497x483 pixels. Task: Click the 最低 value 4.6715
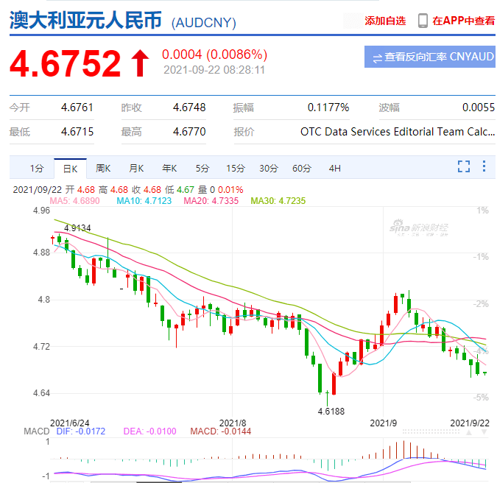pos(77,132)
